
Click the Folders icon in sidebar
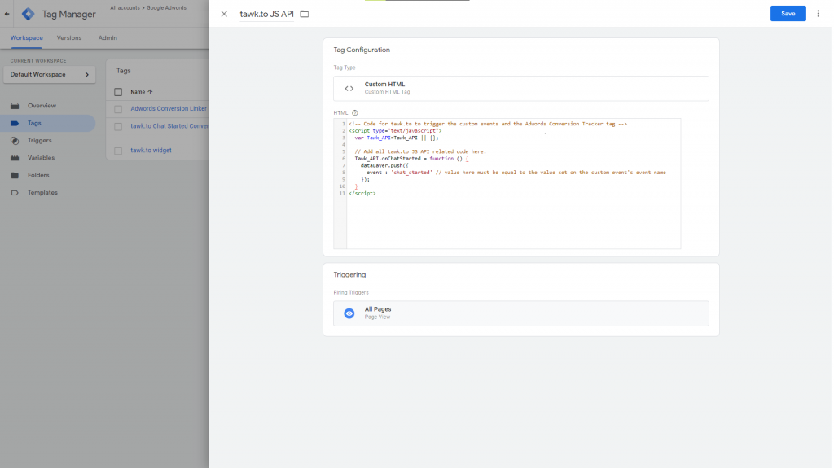pyautogui.click(x=15, y=175)
